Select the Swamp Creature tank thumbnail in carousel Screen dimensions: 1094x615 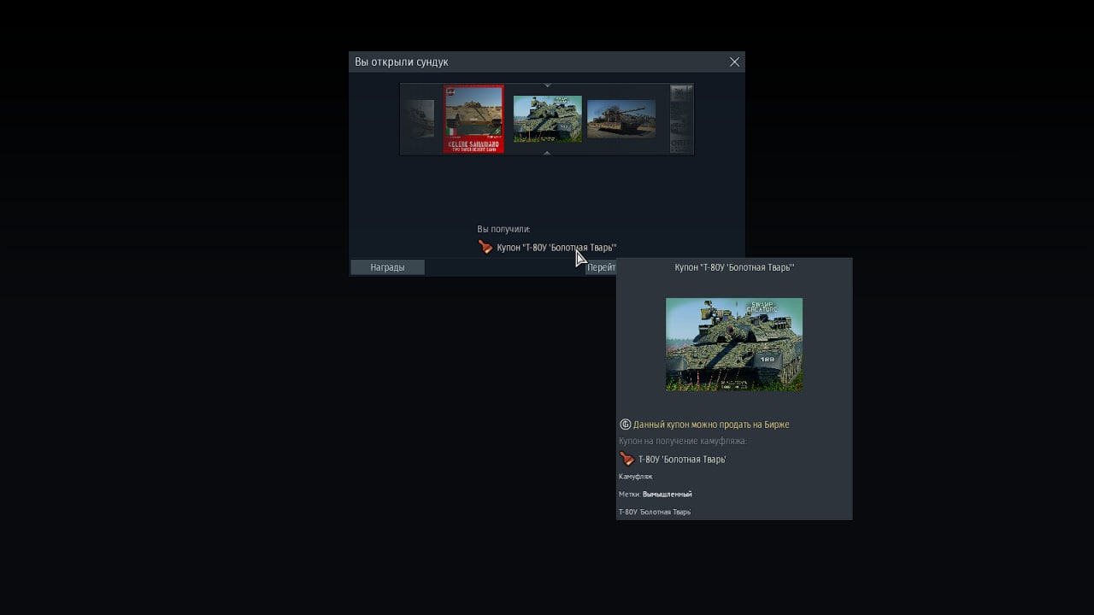[547, 118]
